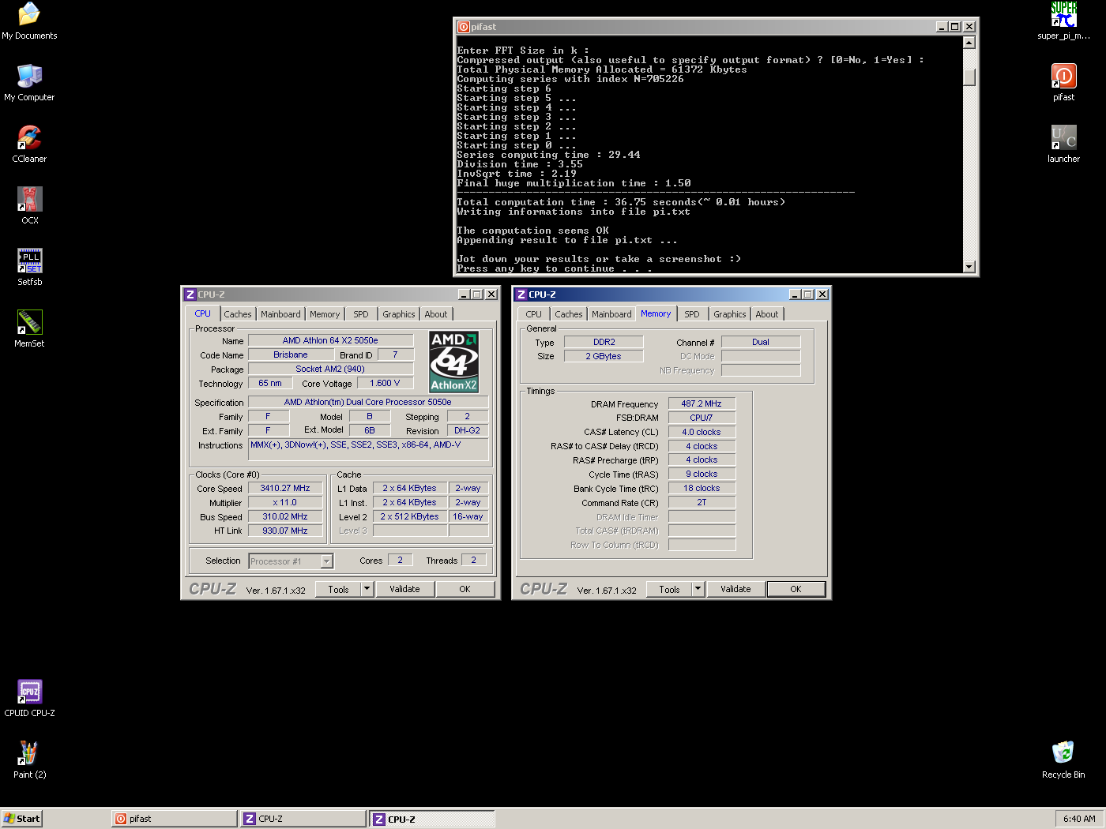The height and width of the screenshot is (829, 1106).
Task: Click OK button in right CPU-Z
Action: tap(796, 589)
